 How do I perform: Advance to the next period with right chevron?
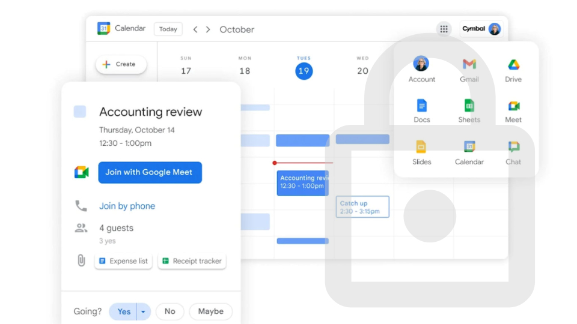208,29
